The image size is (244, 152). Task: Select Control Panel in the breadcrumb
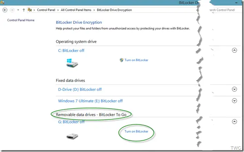tap(46, 10)
